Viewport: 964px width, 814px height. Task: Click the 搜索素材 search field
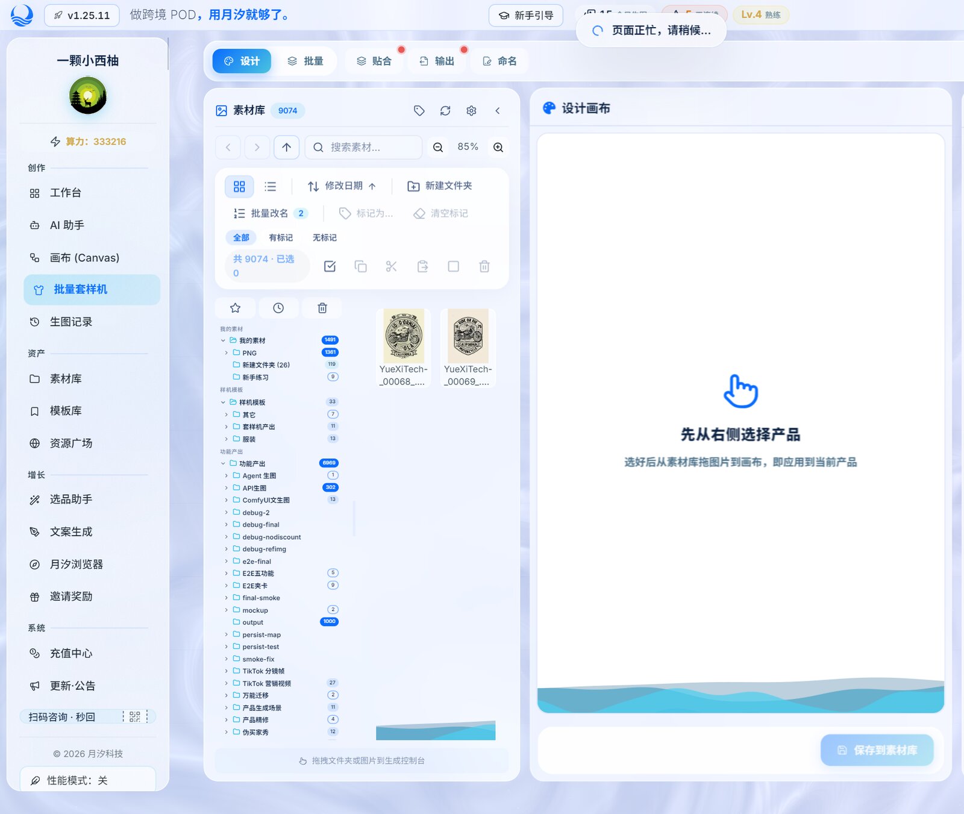[x=364, y=148]
